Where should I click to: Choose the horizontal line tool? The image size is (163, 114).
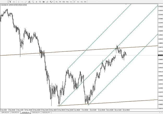pos(22,2)
